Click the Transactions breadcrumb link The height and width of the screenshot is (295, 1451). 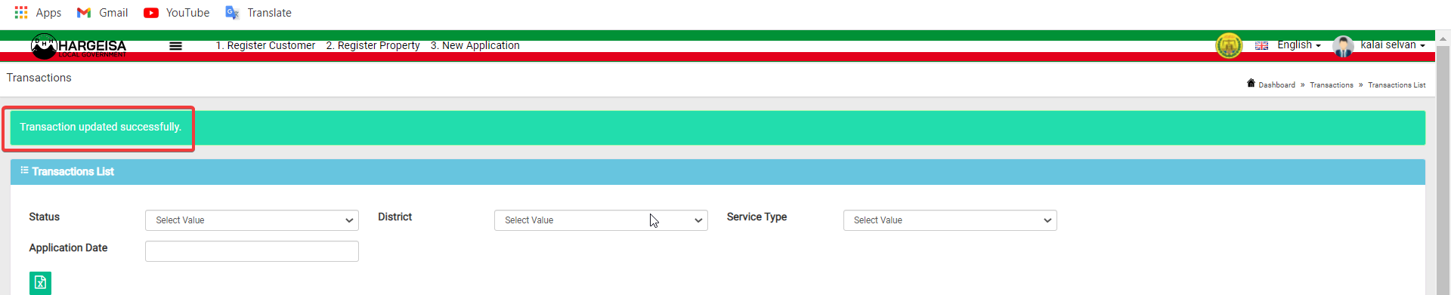[x=1331, y=85]
